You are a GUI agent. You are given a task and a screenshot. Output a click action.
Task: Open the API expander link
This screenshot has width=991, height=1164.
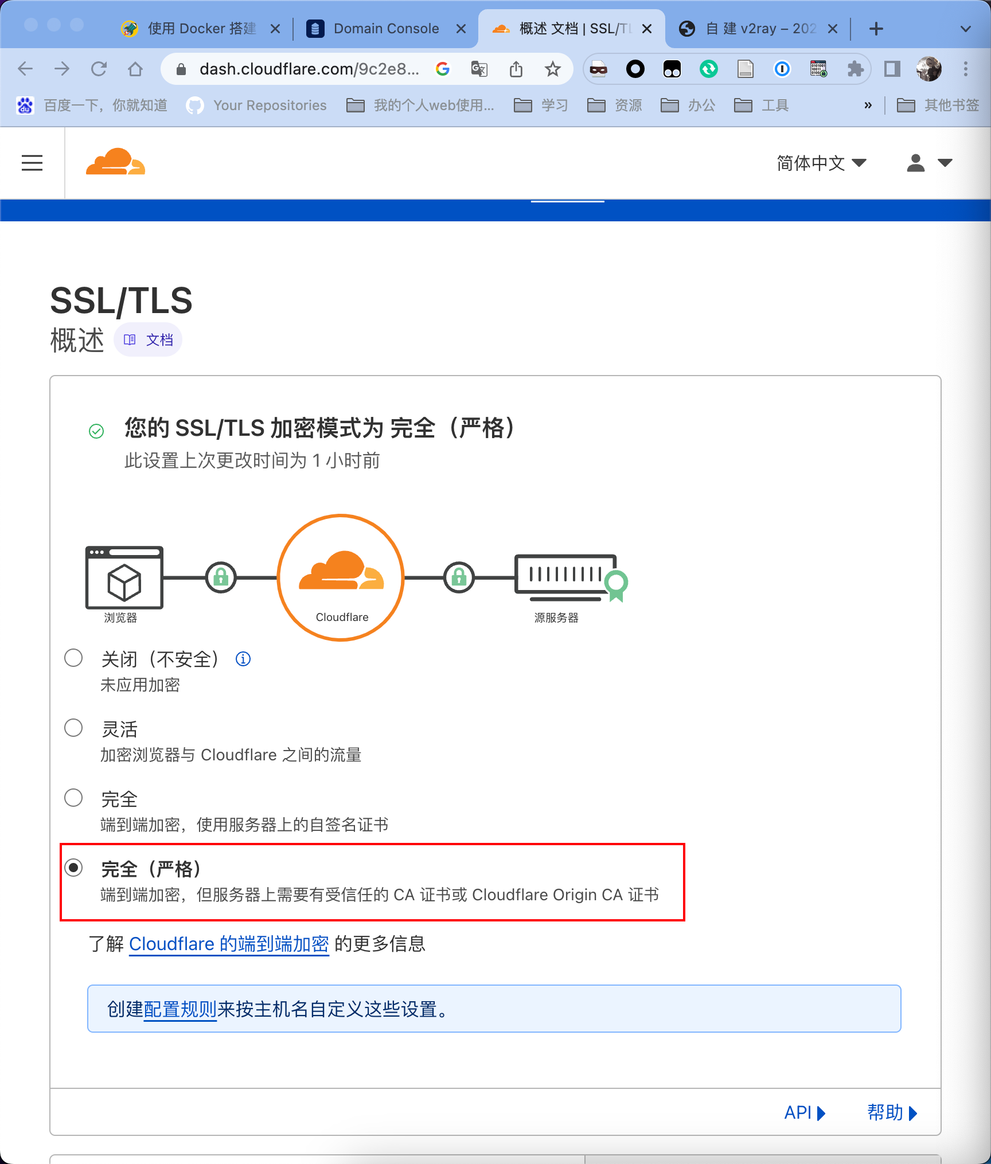point(805,1112)
